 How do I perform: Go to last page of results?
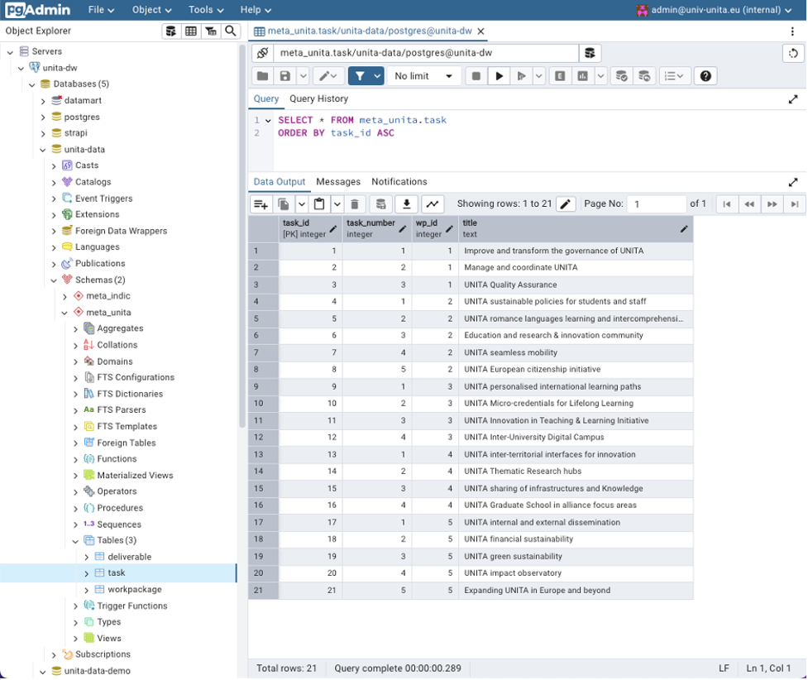click(x=795, y=204)
